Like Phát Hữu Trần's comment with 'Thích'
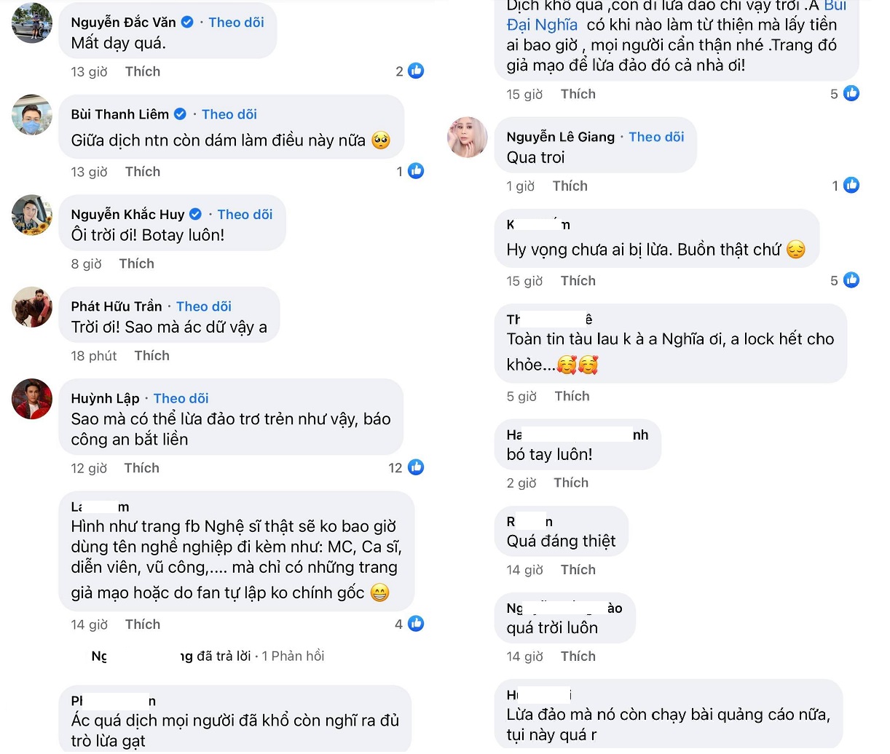Image resolution: width=890 pixels, height=754 pixels. (151, 355)
